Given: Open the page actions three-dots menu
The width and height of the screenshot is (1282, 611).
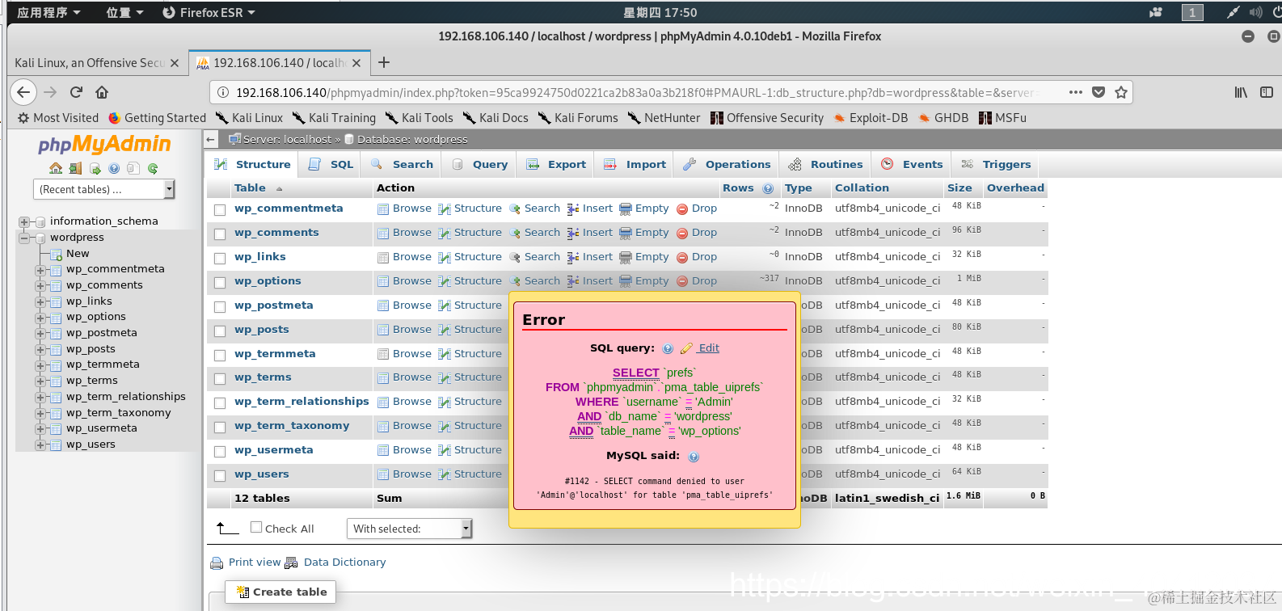Looking at the screenshot, I should pyautogui.click(x=1076, y=92).
